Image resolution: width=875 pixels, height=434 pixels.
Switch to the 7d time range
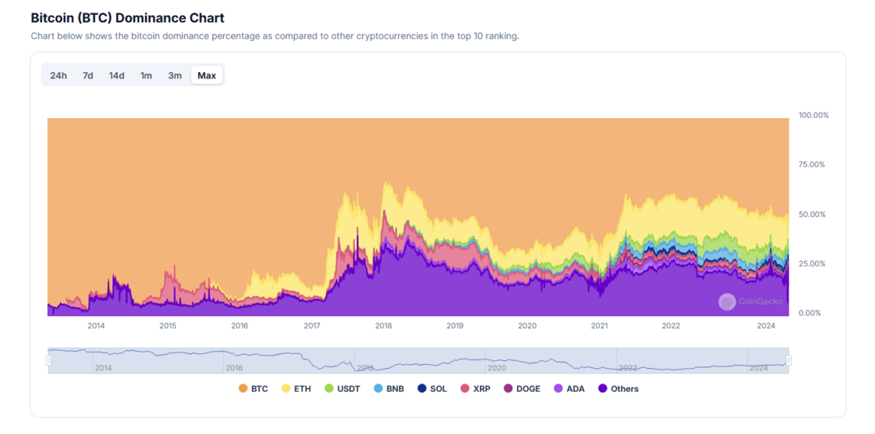(88, 75)
